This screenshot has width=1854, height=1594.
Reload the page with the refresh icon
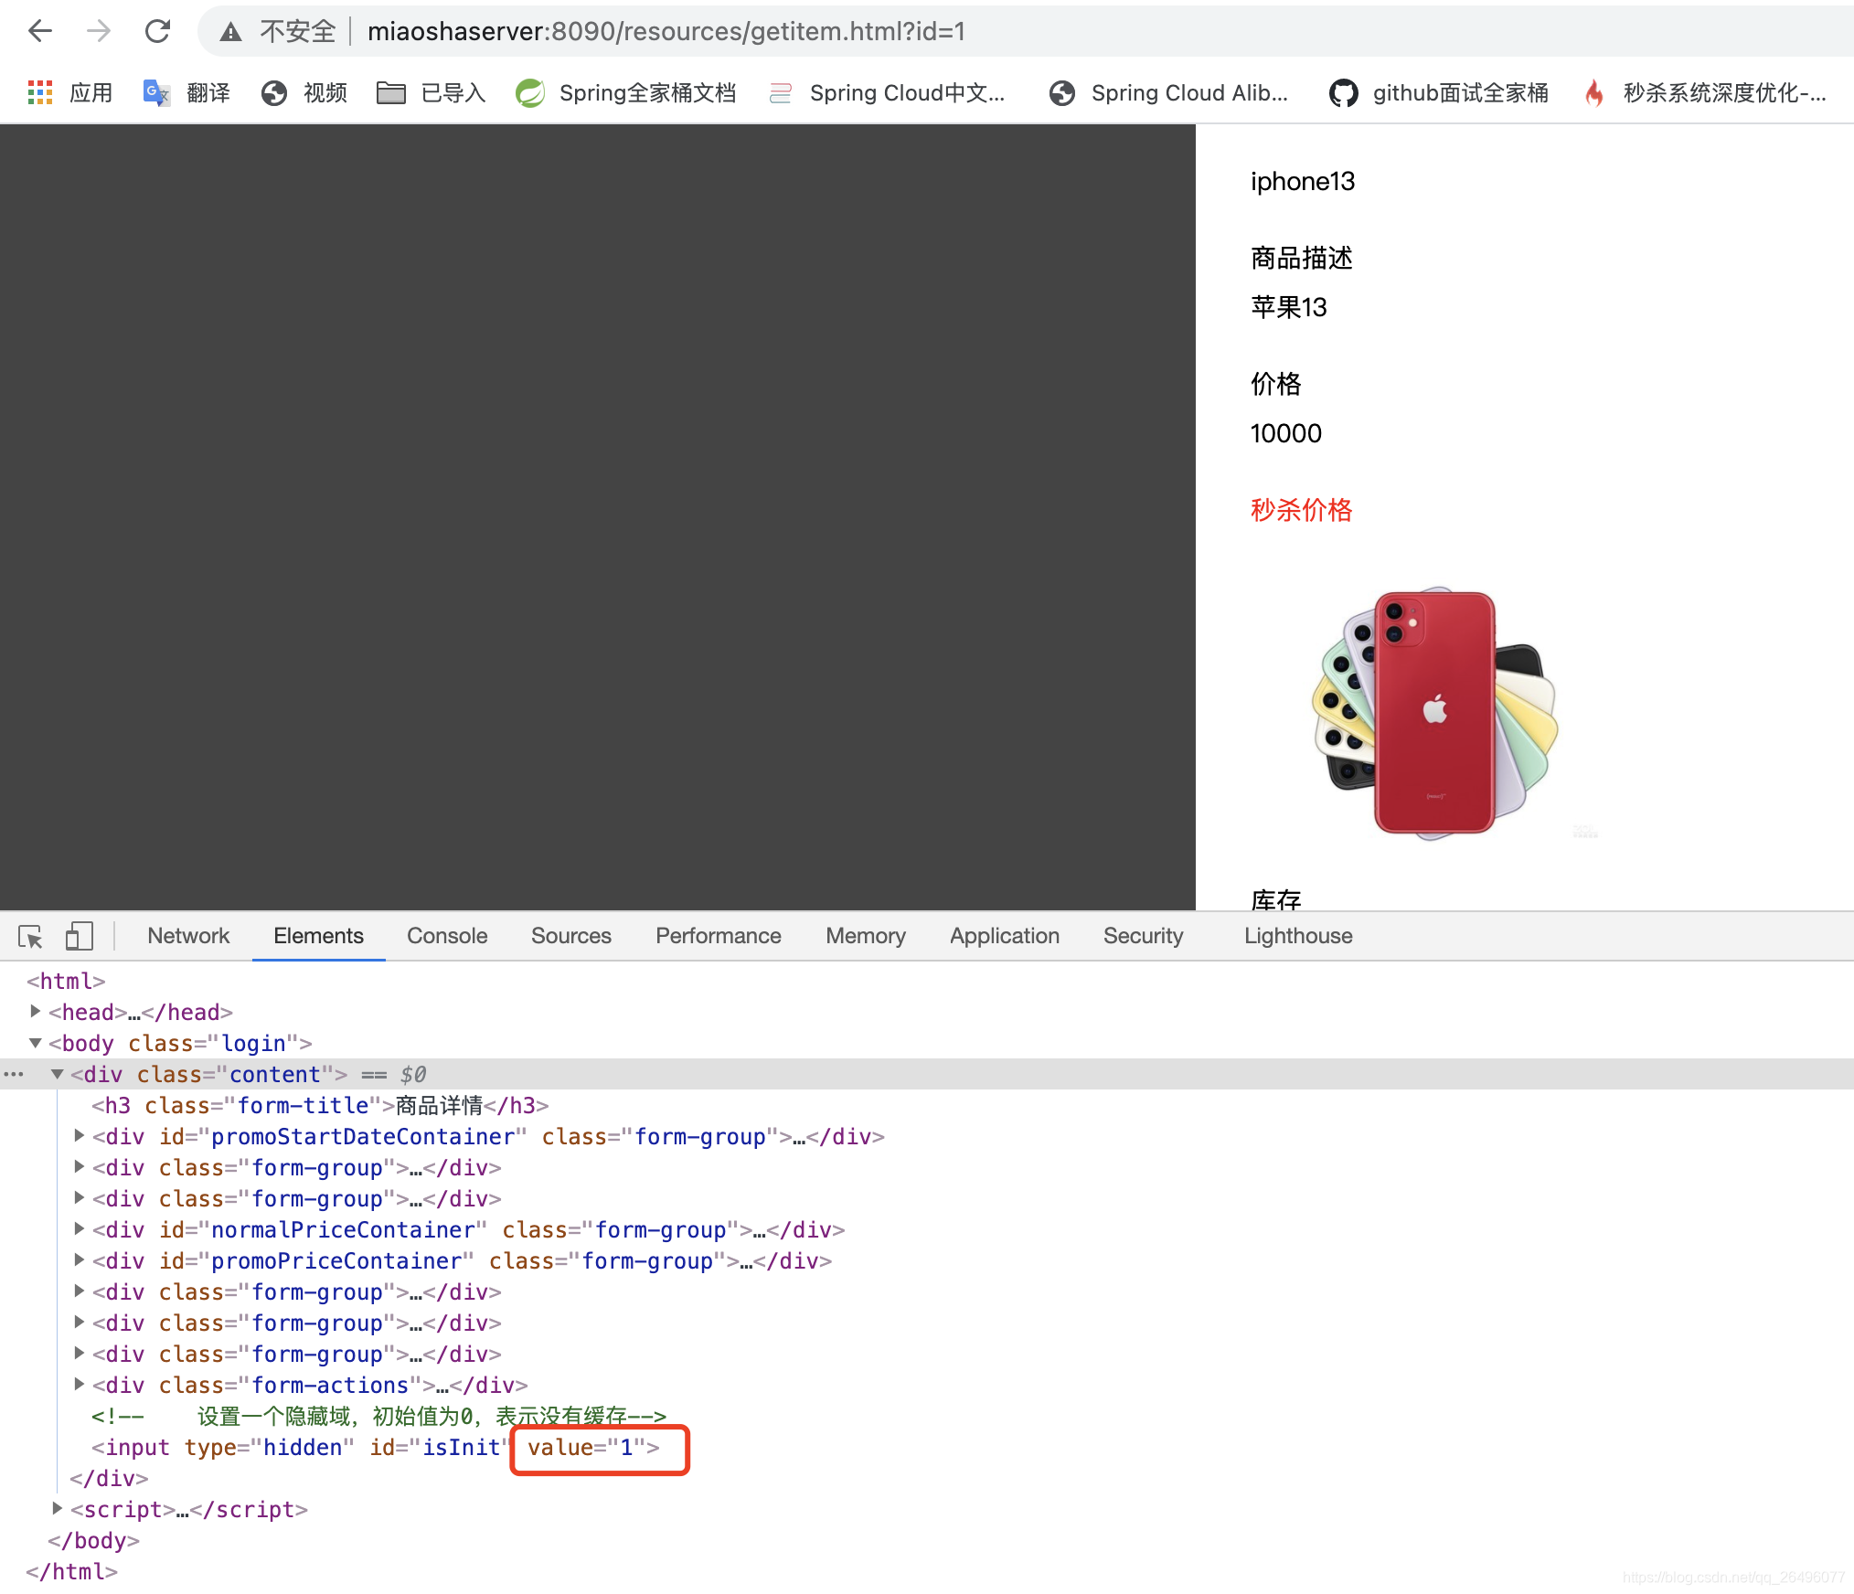pos(157,32)
